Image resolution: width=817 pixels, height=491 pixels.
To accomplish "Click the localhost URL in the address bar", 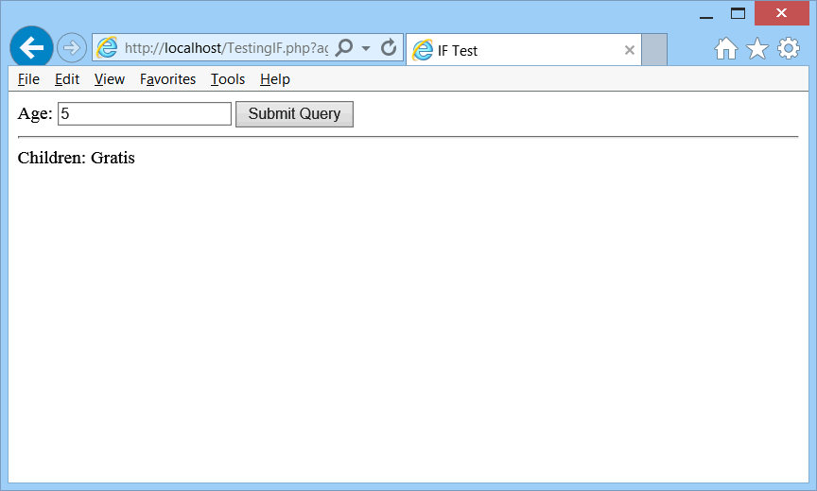I will click(x=226, y=48).
